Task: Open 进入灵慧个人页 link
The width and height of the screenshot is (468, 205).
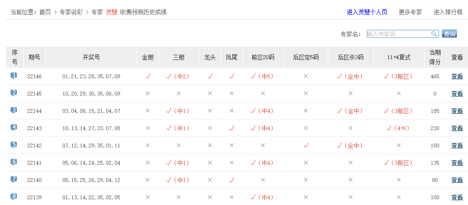Action: point(367,12)
